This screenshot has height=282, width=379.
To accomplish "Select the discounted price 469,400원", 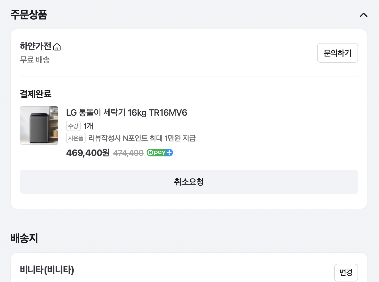I will click(x=87, y=153).
